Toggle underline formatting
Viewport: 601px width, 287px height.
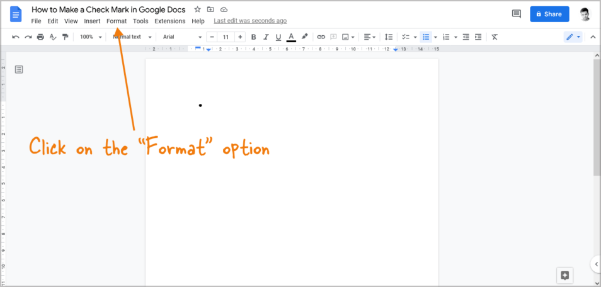click(278, 37)
